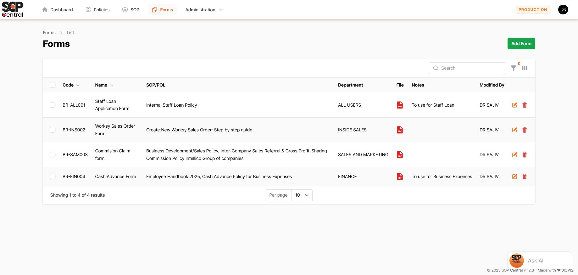578x275 pixels.
Task: Open the table filter funnel icon
Action: (514, 68)
